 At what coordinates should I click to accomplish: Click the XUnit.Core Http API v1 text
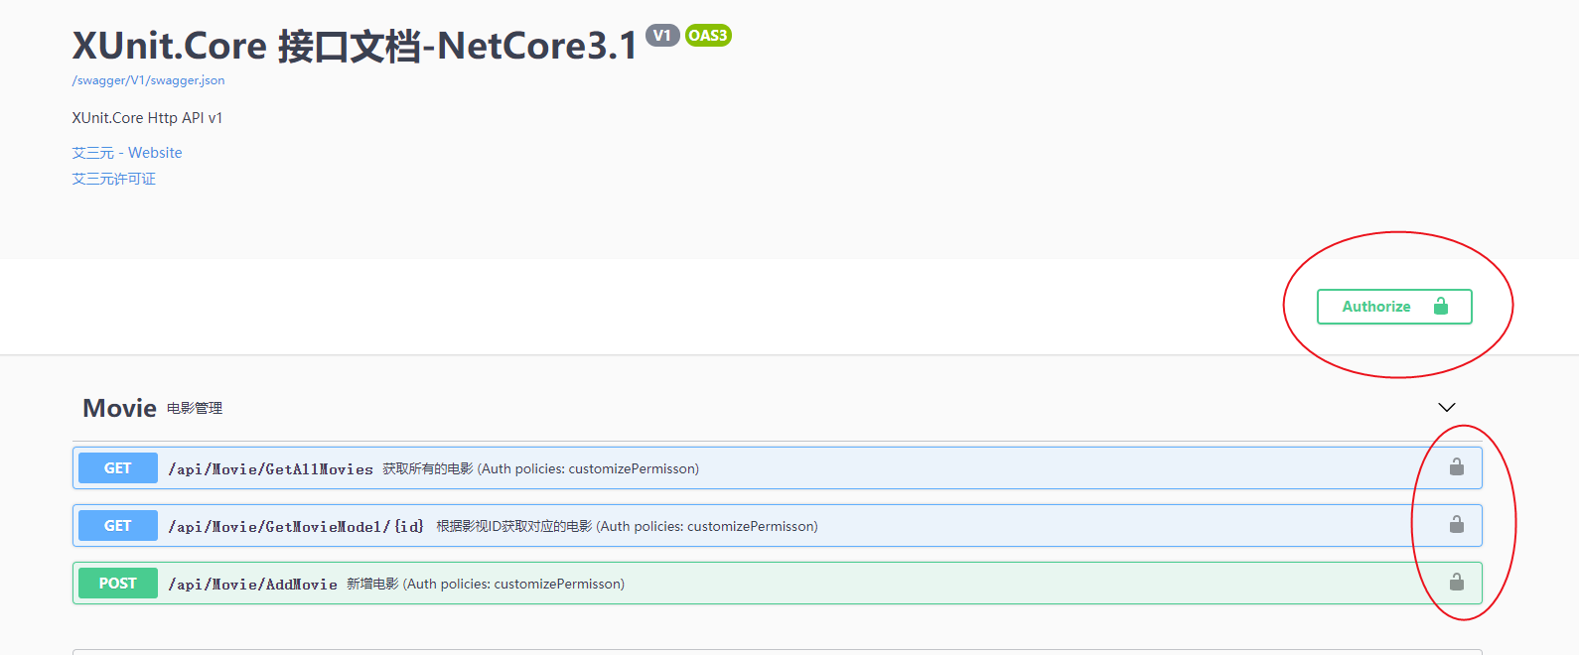click(147, 118)
